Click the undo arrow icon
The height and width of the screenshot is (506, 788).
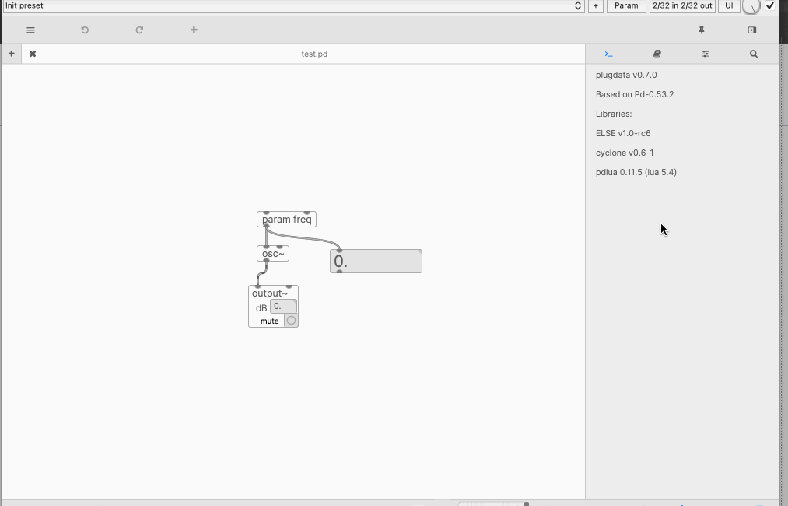85,30
